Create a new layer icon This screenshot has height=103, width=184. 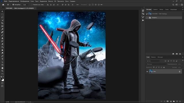177,101
